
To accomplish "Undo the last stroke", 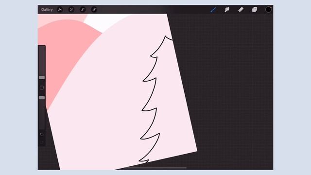I will click(x=42, y=135).
